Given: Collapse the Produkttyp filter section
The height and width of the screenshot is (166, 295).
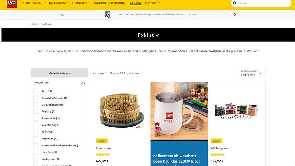Looking at the screenshot, I should click(x=83, y=82).
